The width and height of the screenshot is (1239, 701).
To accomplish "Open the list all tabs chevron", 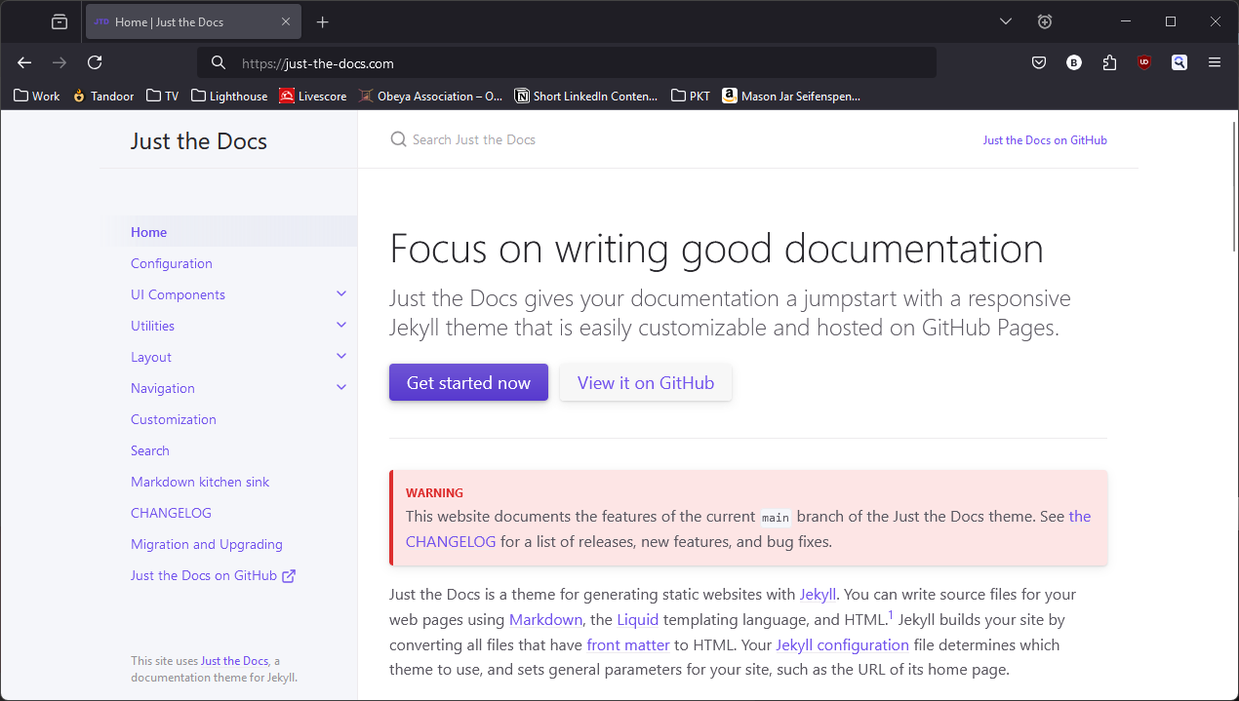I will (1006, 21).
